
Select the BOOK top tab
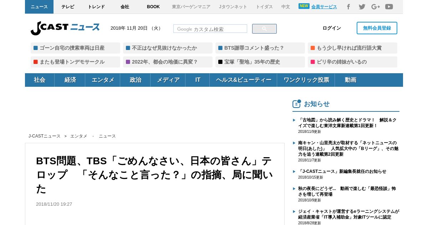[153, 7]
